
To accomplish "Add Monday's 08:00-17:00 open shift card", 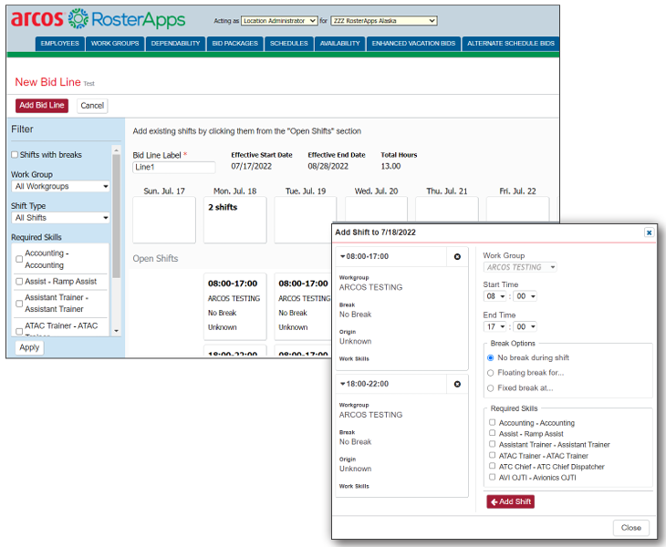I will (x=234, y=306).
